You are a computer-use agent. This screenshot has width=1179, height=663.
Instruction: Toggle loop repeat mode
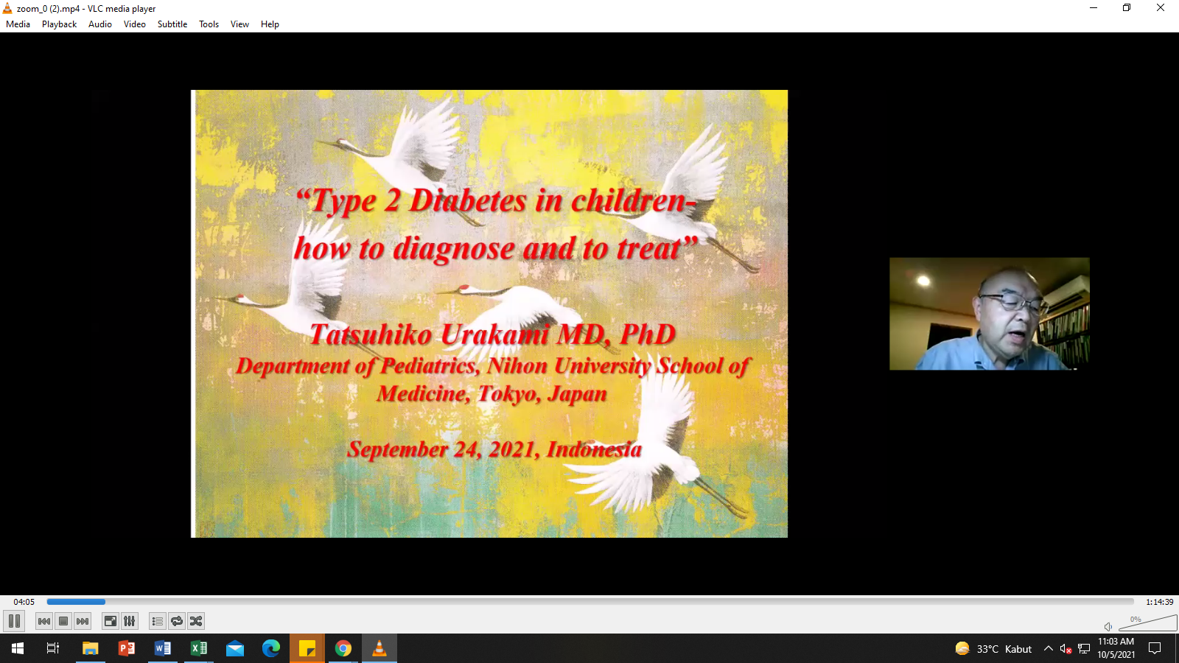177,621
